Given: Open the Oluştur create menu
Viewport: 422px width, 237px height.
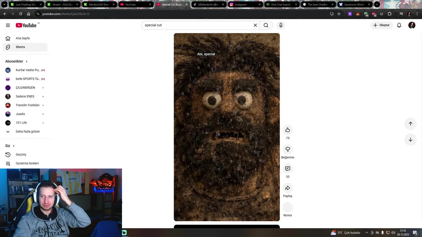Looking at the screenshot, I should point(381,25).
